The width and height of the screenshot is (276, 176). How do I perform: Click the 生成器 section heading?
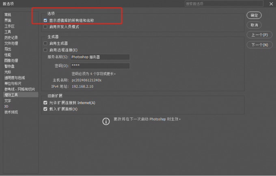click(x=53, y=37)
